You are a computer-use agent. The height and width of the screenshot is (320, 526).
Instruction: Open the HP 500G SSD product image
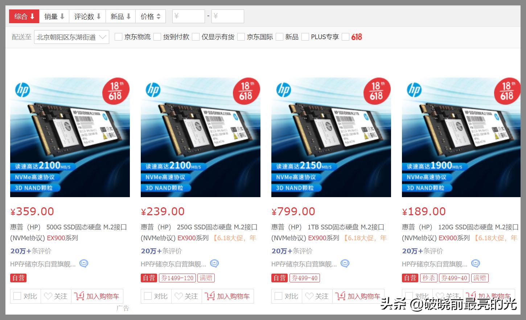coord(70,137)
